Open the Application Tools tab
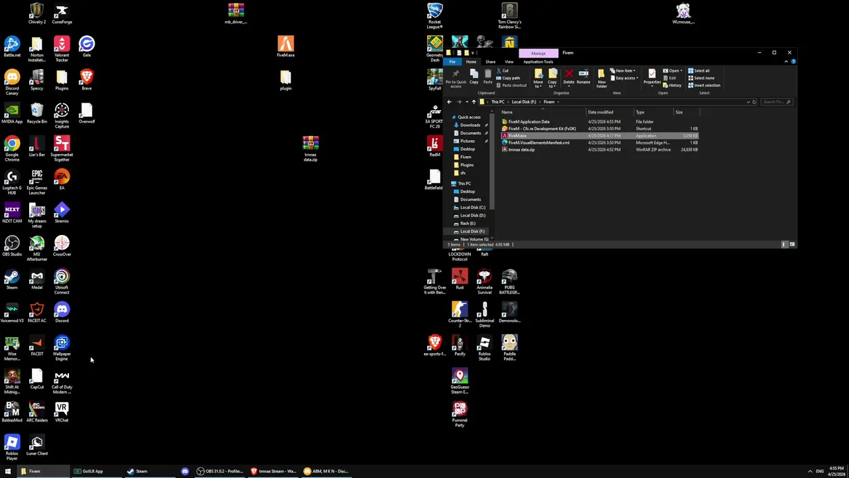The image size is (849, 478). pos(538,62)
